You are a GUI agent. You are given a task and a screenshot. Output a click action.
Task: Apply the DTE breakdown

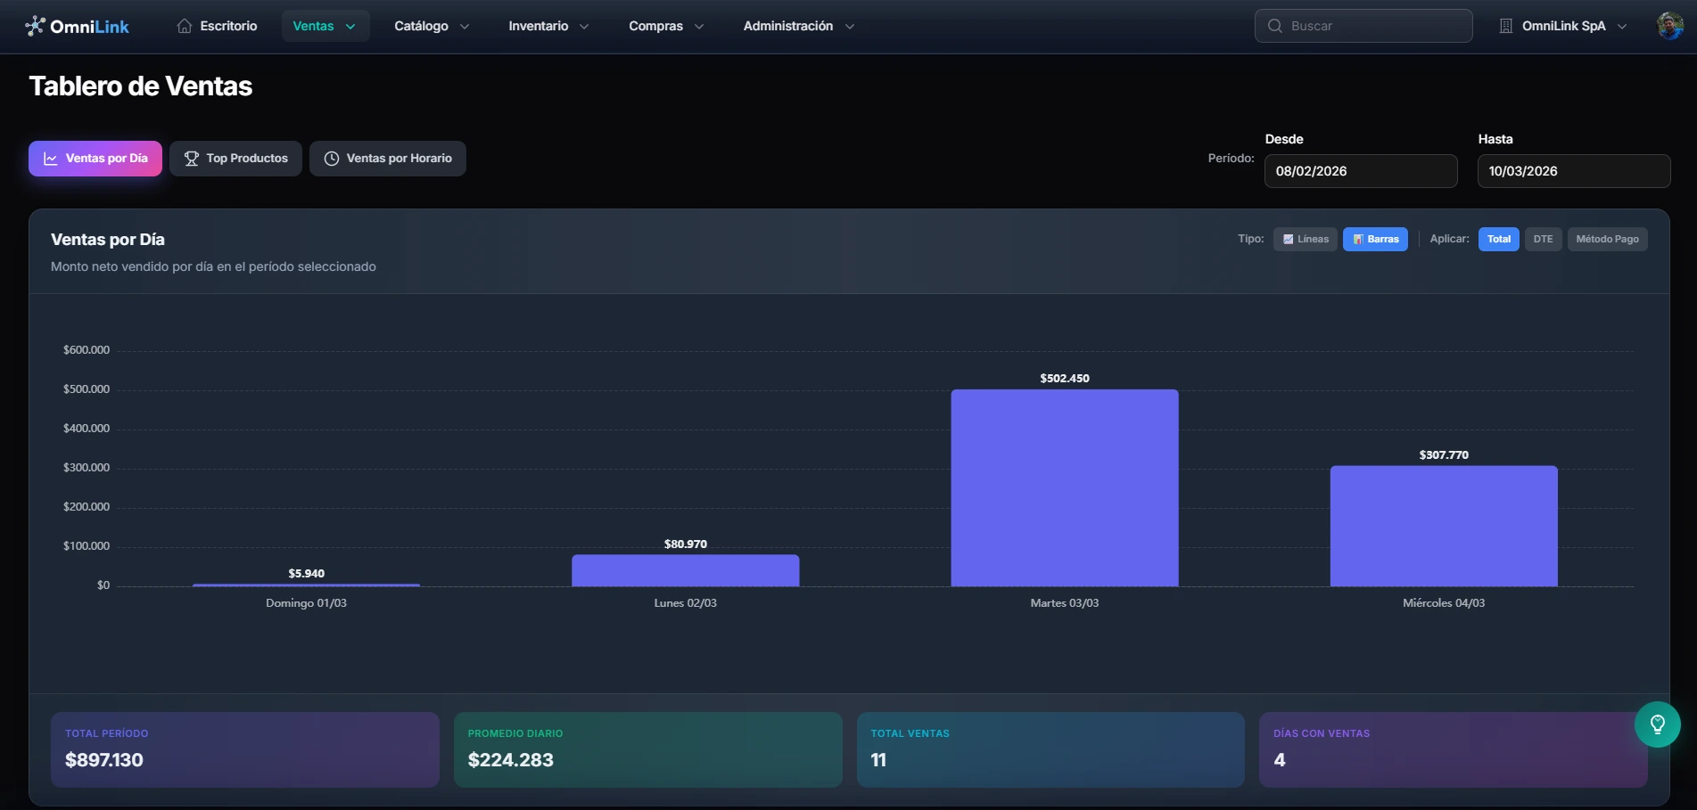tap(1543, 239)
